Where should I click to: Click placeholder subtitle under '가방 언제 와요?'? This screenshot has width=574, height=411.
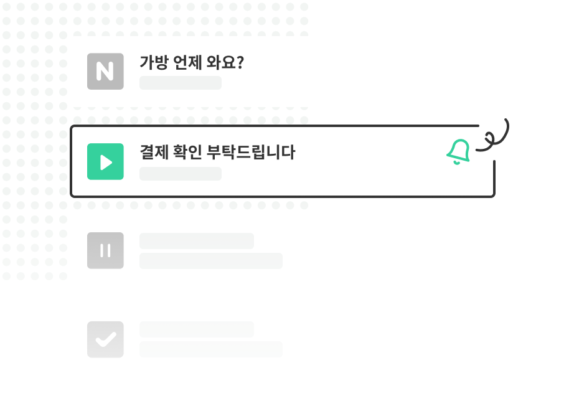pos(181,83)
